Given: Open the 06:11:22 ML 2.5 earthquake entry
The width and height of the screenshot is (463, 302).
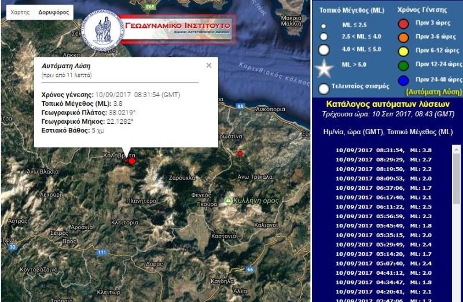Looking at the screenshot, I should (384, 207).
